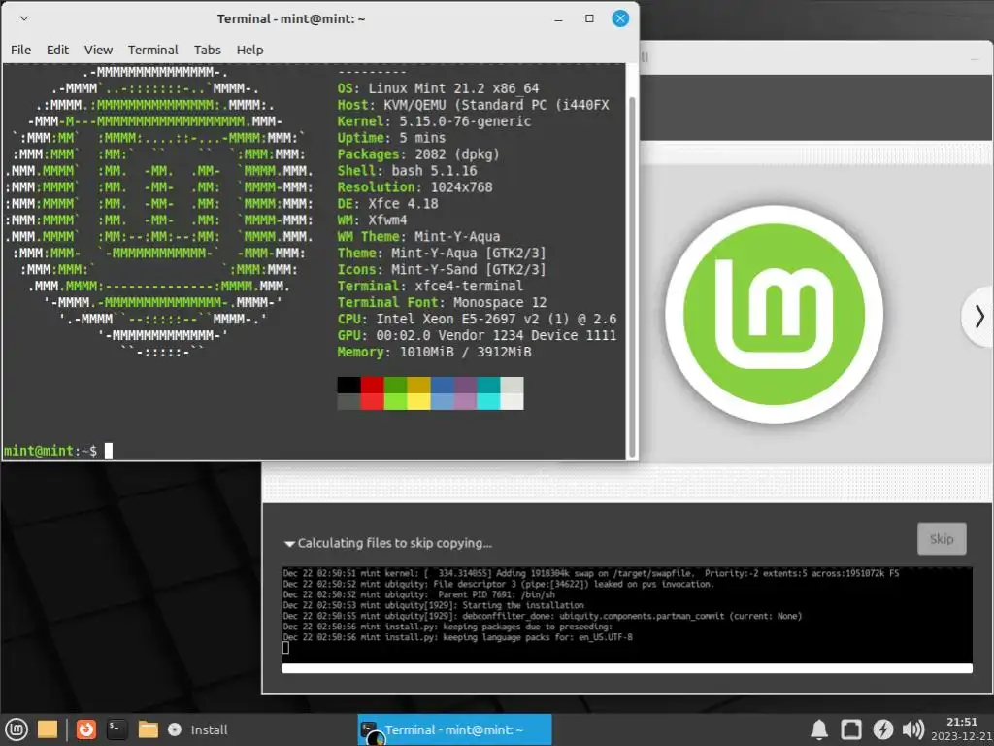Click the 'Terminal: xfce4-terminal' line
The width and height of the screenshot is (994, 746).
(430, 287)
